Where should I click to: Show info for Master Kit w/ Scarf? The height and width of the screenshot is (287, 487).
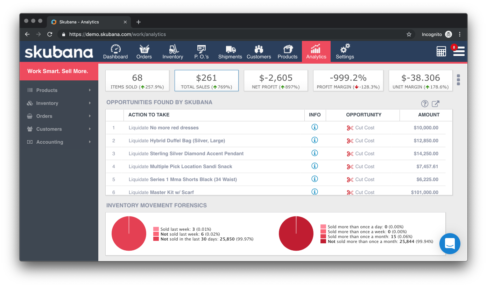tap(315, 192)
